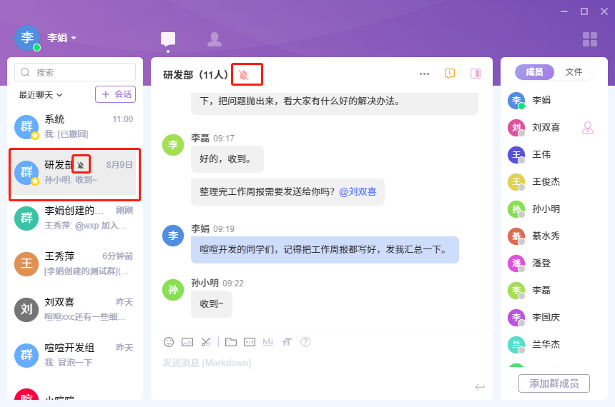Click the + 会话 new chat button
Image resolution: width=615 pixels, height=407 pixels.
pos(115,94)
